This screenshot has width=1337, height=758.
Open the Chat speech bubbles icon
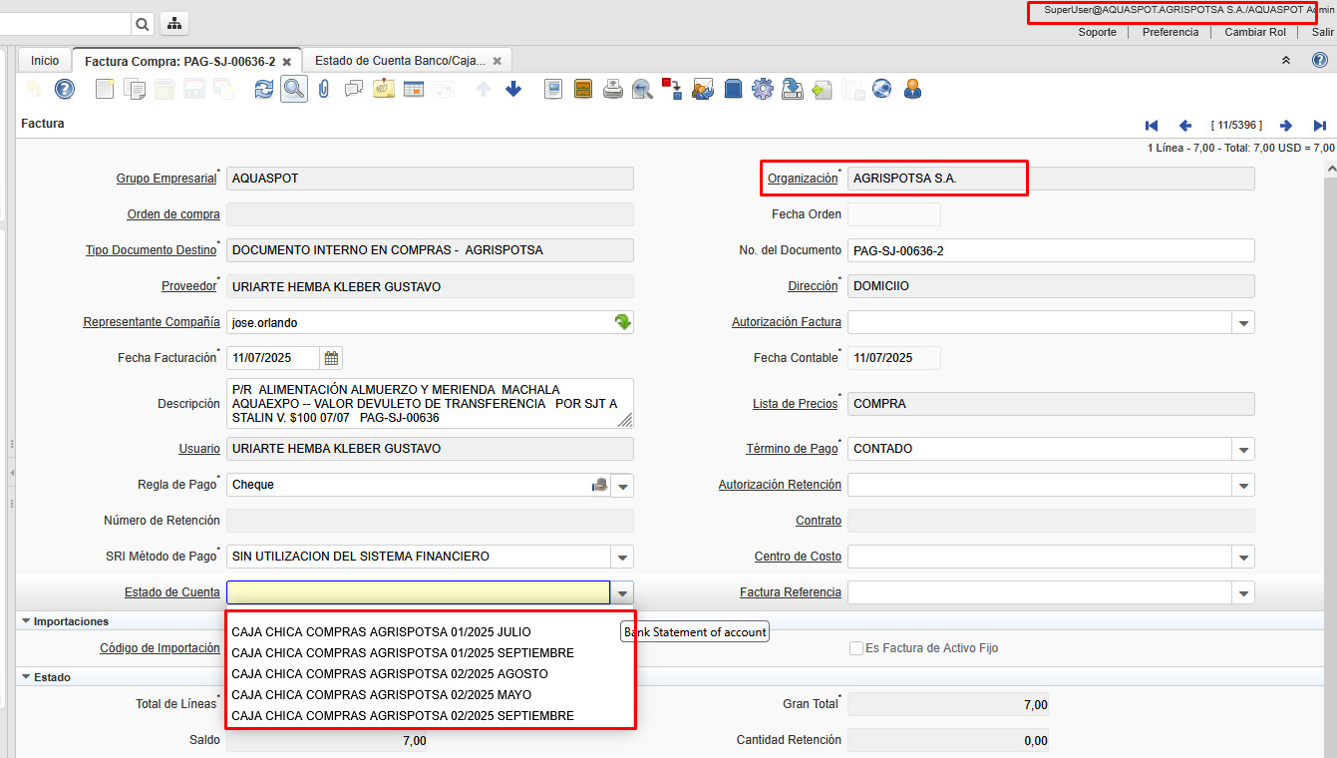point(354,90)
